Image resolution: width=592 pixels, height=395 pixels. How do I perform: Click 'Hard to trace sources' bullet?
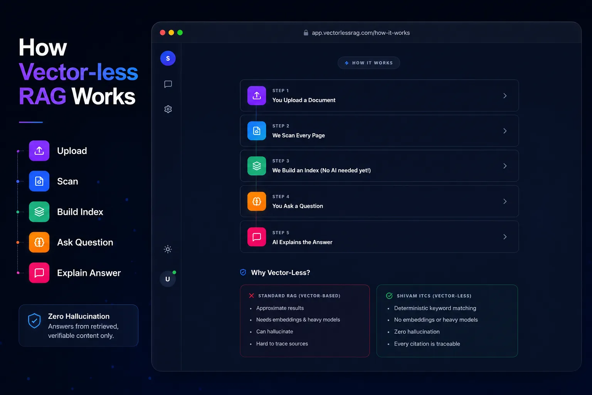tap(282, 344)
